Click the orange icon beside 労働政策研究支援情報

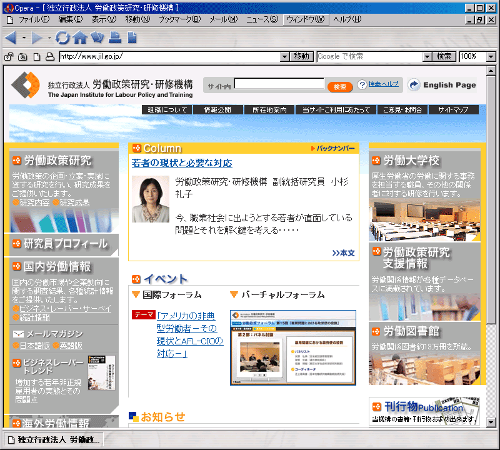(x=377, y=251)
